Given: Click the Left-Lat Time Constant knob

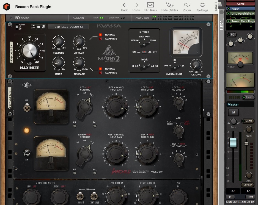Looking at the screenshot, I should pyautogui.click(x=178, y=103).
